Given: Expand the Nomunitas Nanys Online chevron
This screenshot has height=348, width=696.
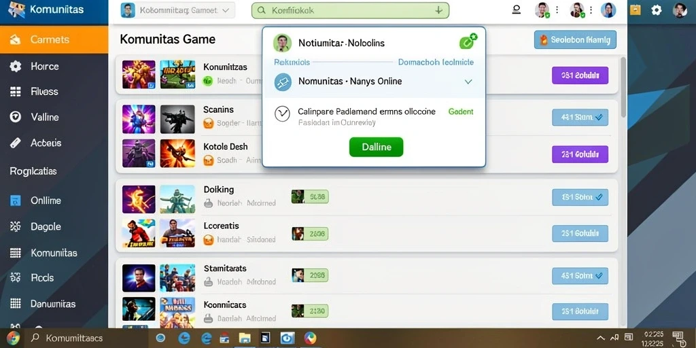Looking at the screenshot, I should pyautogui.click(x=468, y=82).
